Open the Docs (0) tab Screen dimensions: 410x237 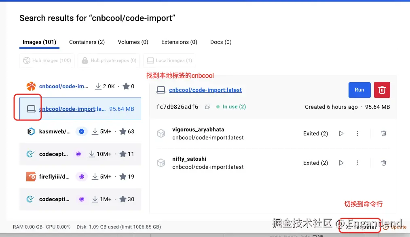[221, 42]
